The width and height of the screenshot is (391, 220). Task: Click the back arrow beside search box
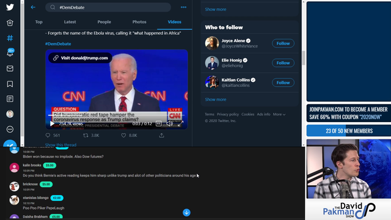coord(33,7)
